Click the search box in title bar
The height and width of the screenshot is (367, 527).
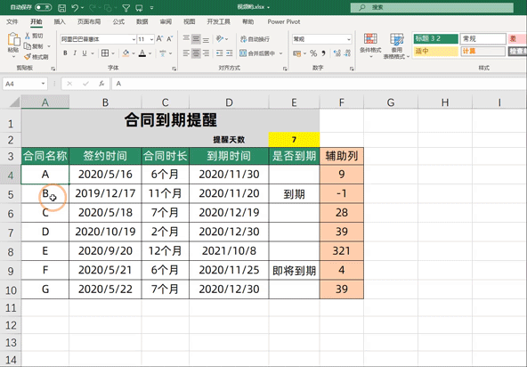pyautogui.click(x=432, y=7)
